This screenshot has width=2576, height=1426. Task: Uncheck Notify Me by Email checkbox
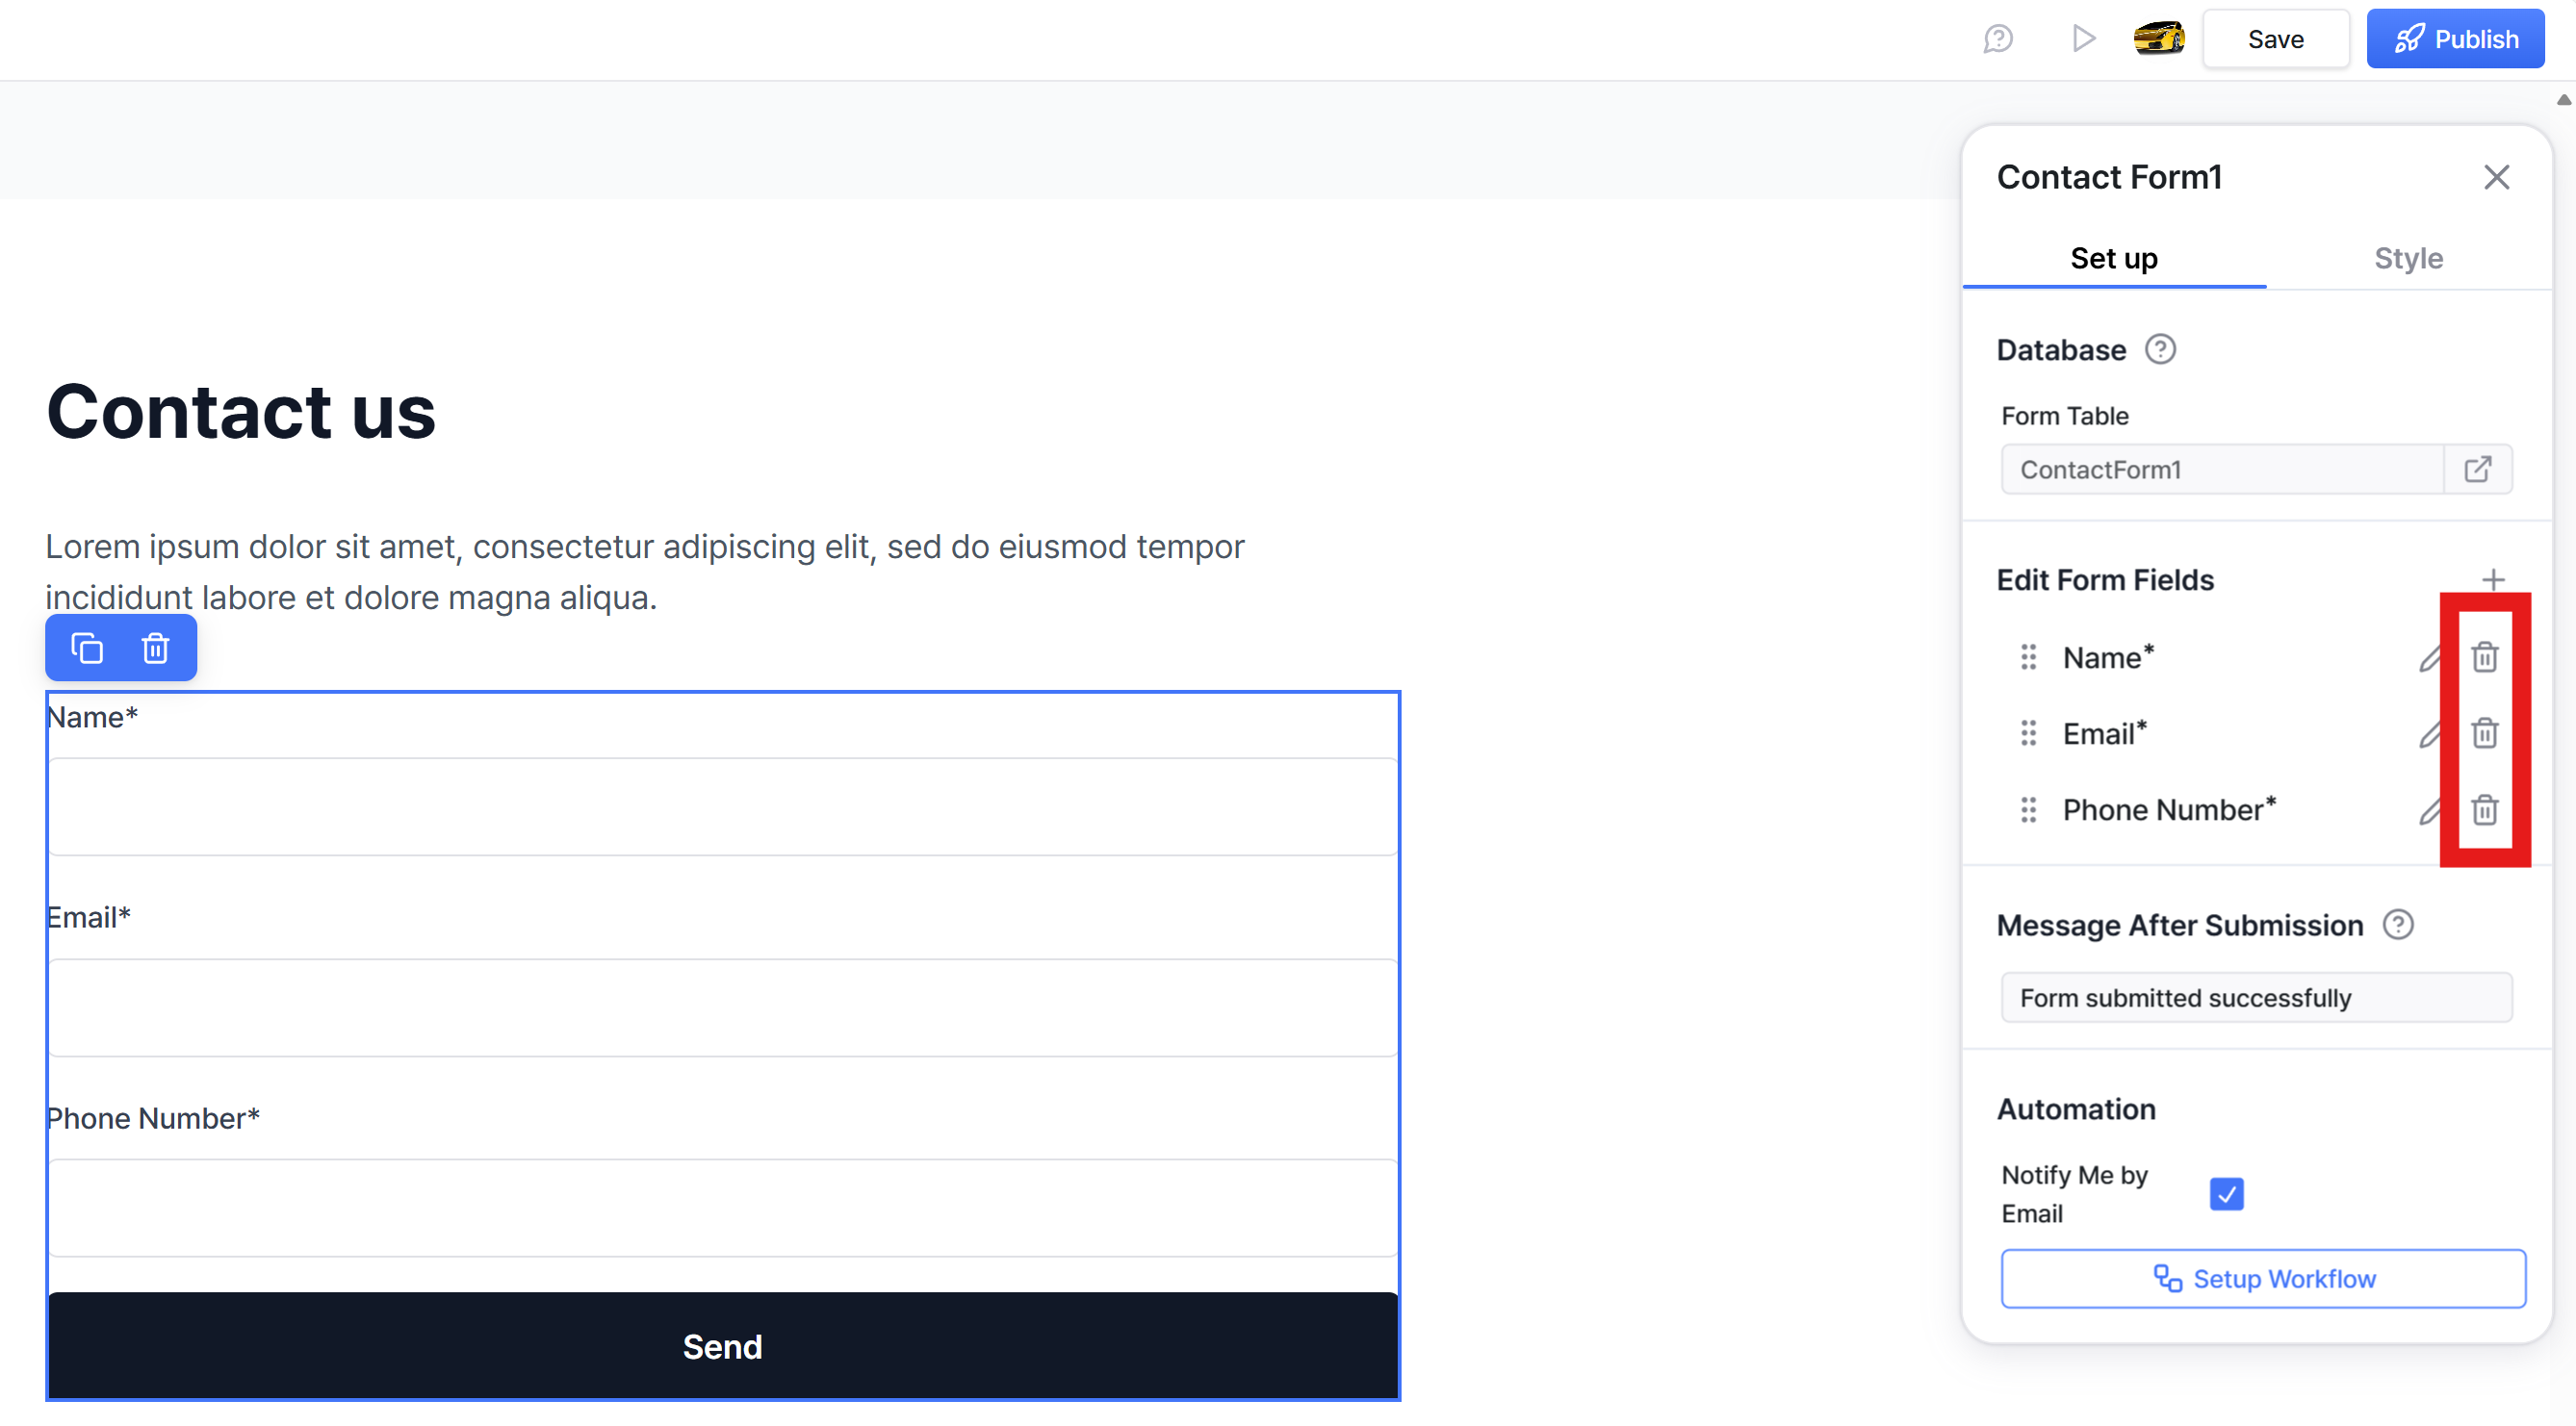tap(2226, 1194)
